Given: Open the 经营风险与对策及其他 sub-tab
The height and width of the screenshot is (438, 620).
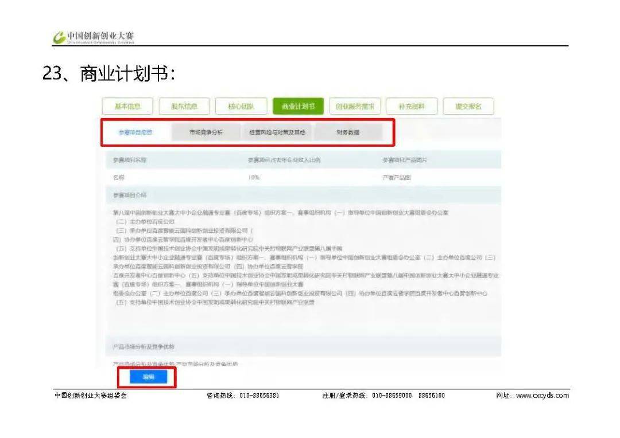Looking at the screenshot, I should [x=277, y=132].
